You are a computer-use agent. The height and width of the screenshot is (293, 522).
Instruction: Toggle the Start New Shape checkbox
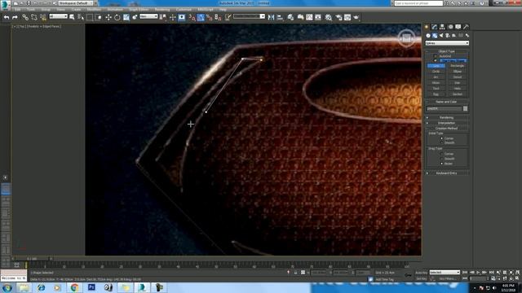tap(435, 60)
